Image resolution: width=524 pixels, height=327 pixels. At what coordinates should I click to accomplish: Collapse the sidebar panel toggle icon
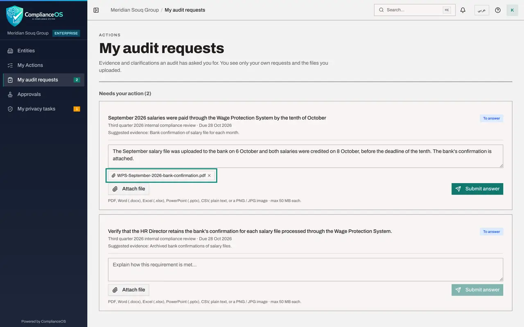coord(96,10)
